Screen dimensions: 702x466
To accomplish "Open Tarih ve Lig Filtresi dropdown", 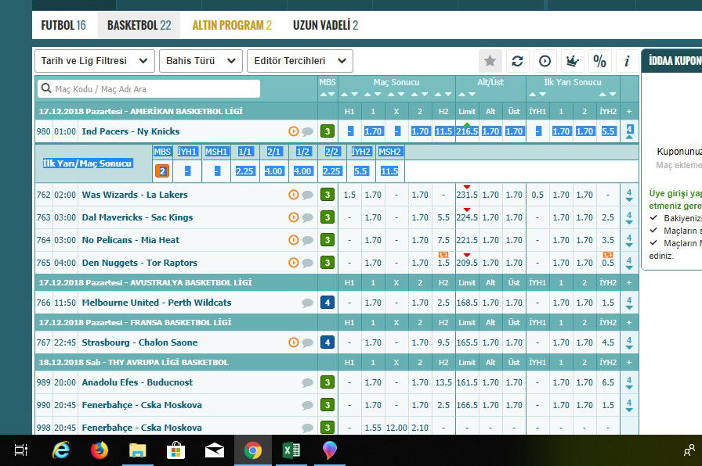I will coord(95,61).
